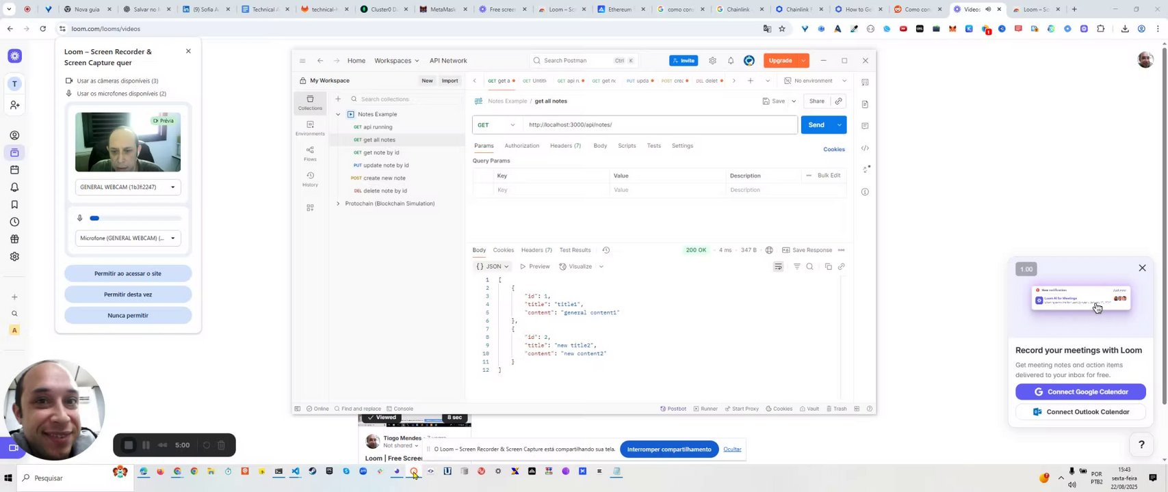Image resolution: width=1168 pixels, height=492 pixels.
Task: Open the No environment selector
Action: tap(815, 81)
